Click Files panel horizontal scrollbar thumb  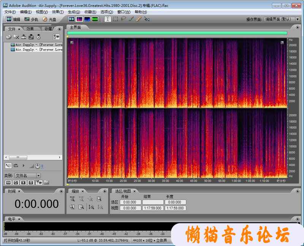point(18,157)
